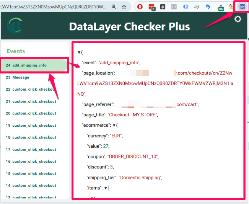The height and width of the screenshot is (204, 249).
Task: Select event 22 custom_click_checkout
Action: (x=31, y=89)
